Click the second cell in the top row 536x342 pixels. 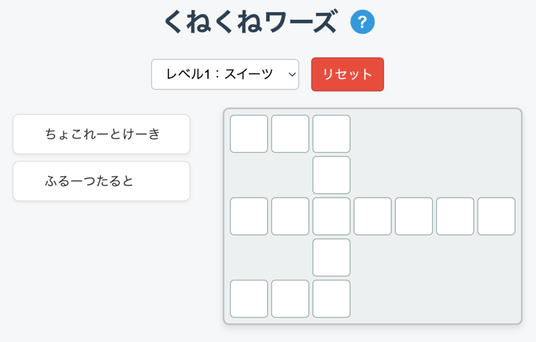290,134
